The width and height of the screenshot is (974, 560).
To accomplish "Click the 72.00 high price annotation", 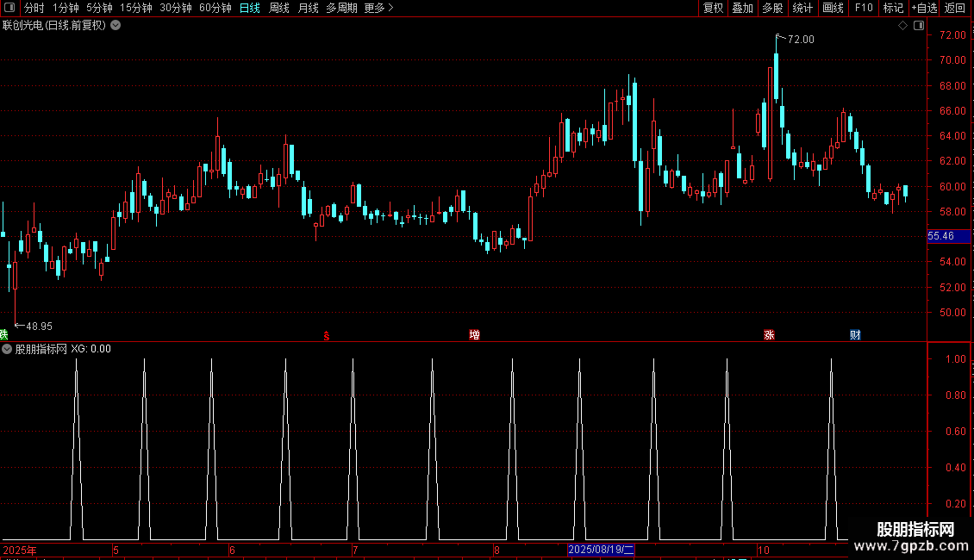I will pyautogui.click(x=800, y=39).
